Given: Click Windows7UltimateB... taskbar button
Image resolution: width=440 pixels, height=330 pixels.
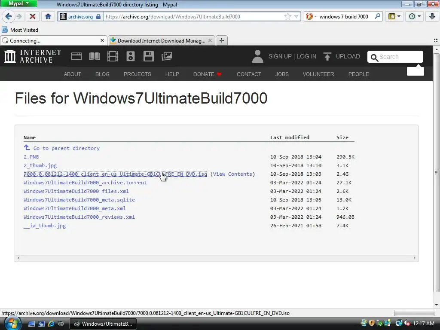Looking at the screenshot, I should (103, 324).
